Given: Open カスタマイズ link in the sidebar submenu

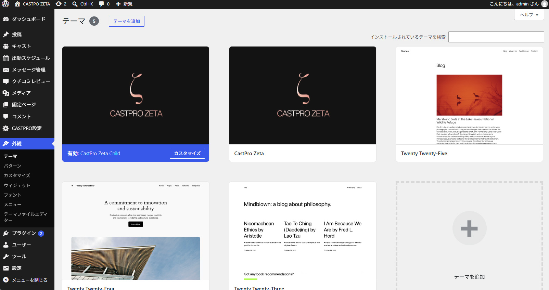Looking at the screenshot, I should tap(17, 175).
